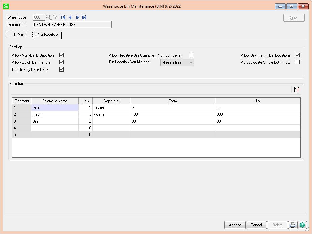Click empty Segment Name cell in row 4
This screenshot has height=234, width=312.
(55, 128)
